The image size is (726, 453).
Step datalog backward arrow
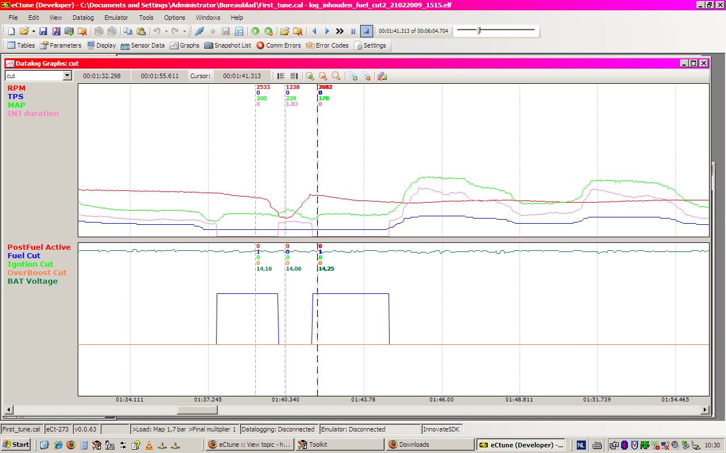coord(314,31)
